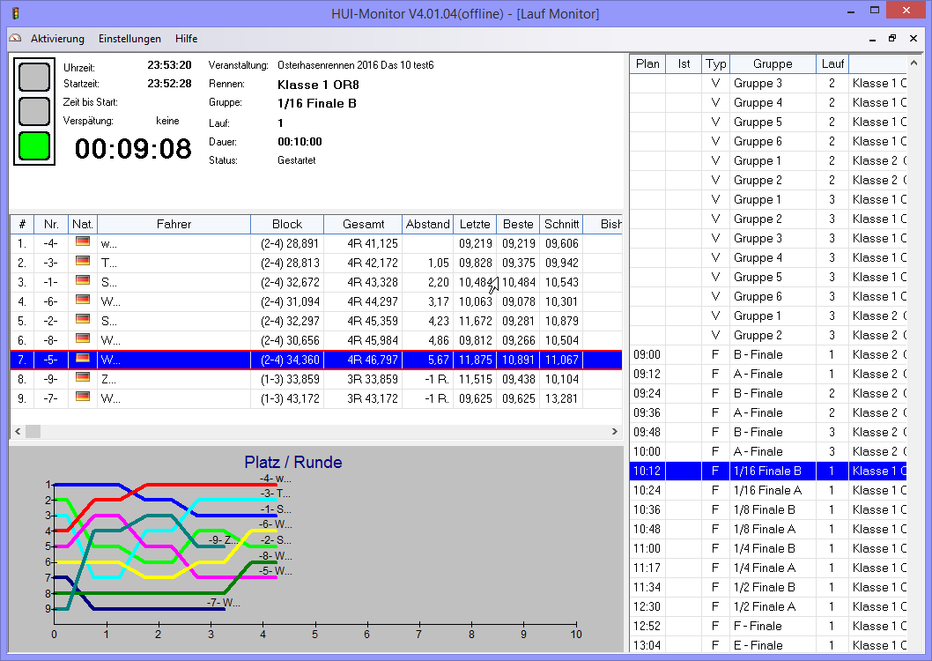Click left arrow of results horizontal scrollbar
Screen dimensions: 932x661
[x=18, y=432]
